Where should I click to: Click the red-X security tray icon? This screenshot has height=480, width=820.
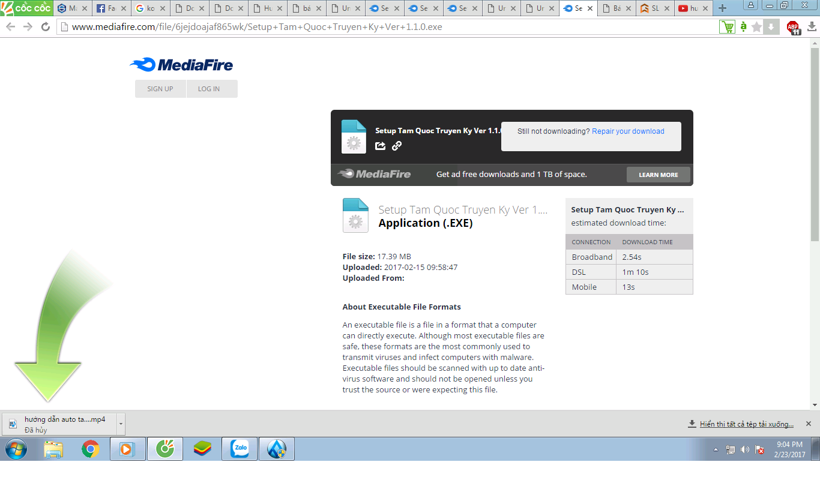coord(759,449)
